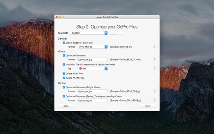
Task: Uncheck Mark first file with a Tag
Action: (64, 64)
